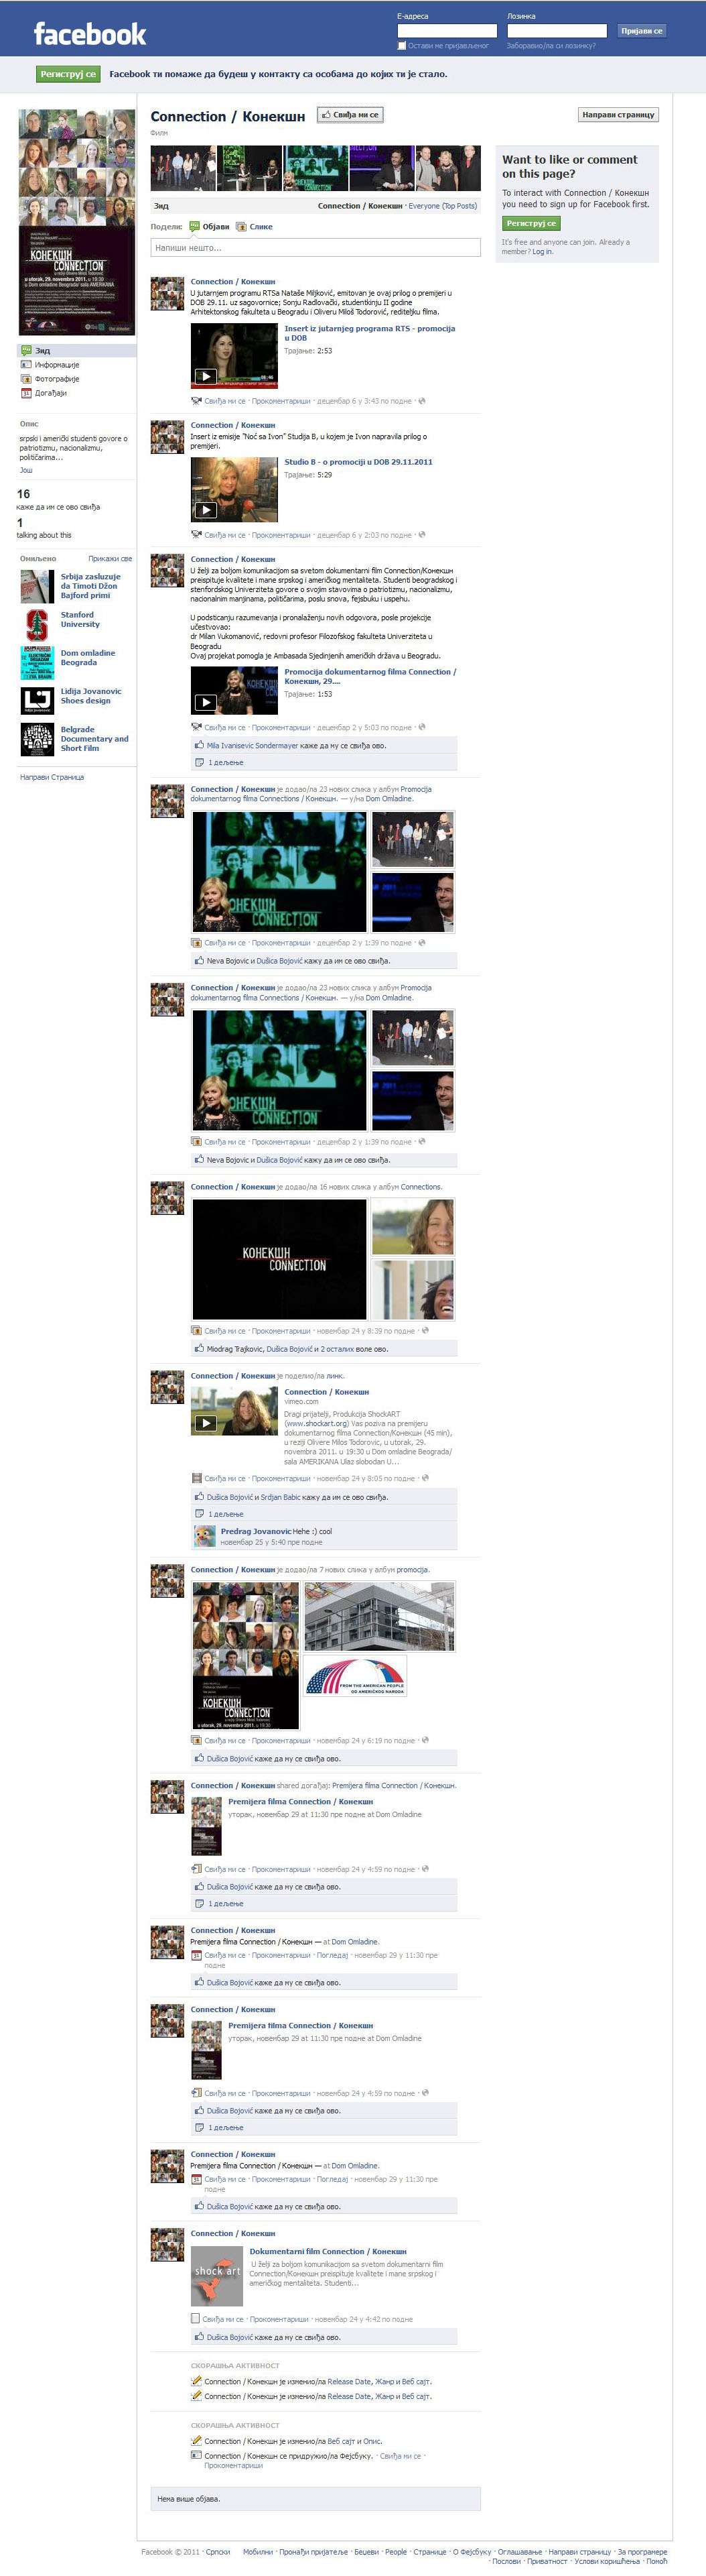This screenshot has height=2576, width=706.
Task: Click the Објави speech bubble icon
Action: coord(195,227)
